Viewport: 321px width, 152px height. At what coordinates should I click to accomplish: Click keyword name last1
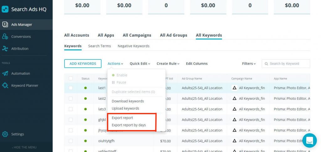tap(102, 88)
